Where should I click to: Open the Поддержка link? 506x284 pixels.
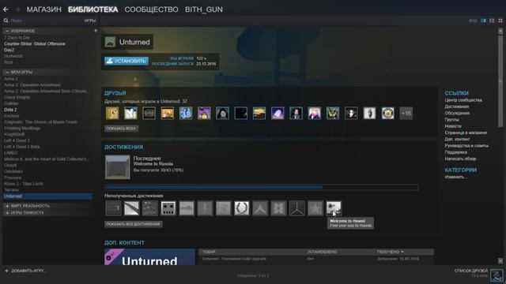455,152
